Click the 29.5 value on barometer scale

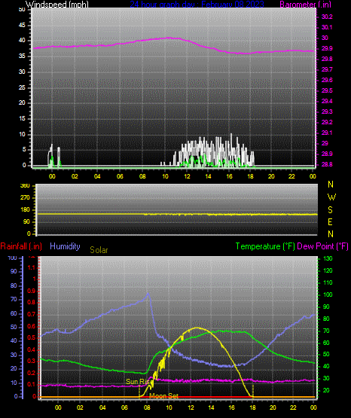[x=327, y=90]
